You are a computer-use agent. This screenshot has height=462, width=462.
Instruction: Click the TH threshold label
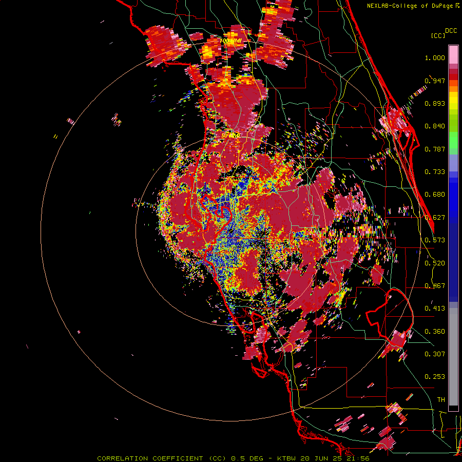point(441,400)
